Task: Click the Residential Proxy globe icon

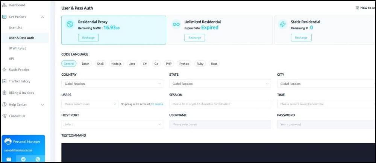Action: (x=70, y=24)
